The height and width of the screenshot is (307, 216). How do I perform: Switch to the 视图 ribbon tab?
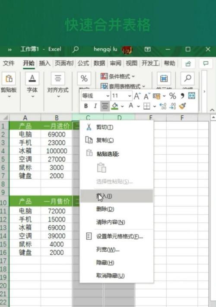click(131, 63)
